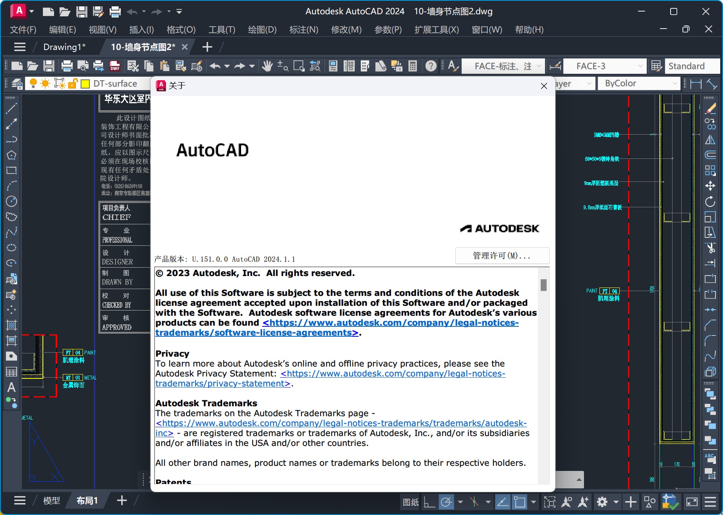Open the DT-surface layer dropdown

coord(115,83)
